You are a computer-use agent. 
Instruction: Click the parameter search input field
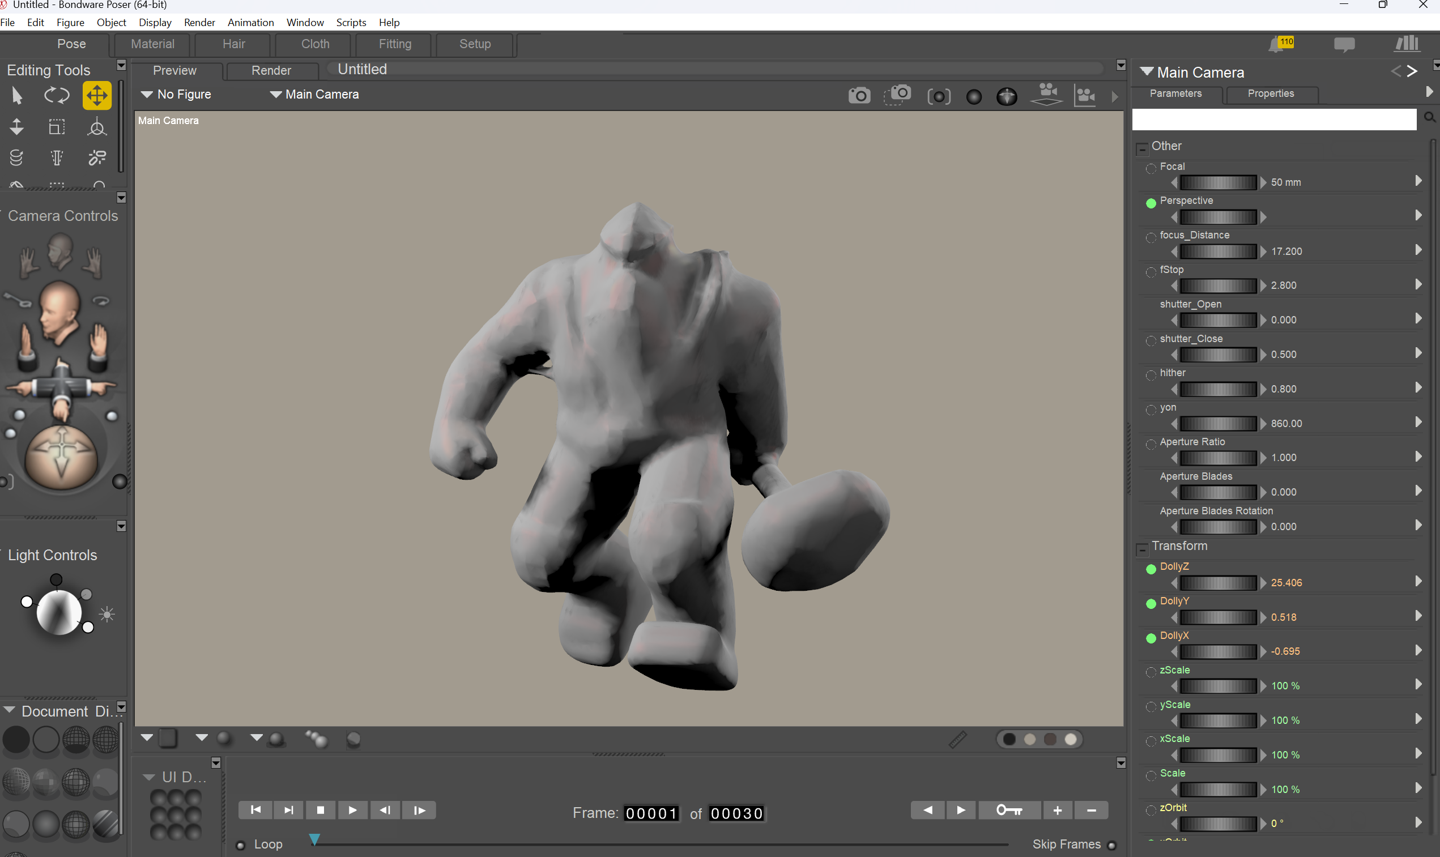(1274, 120)
